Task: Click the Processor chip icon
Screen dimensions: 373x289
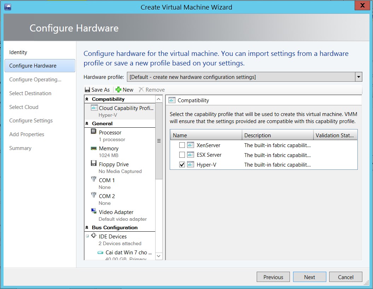Action: coord(93,132)
